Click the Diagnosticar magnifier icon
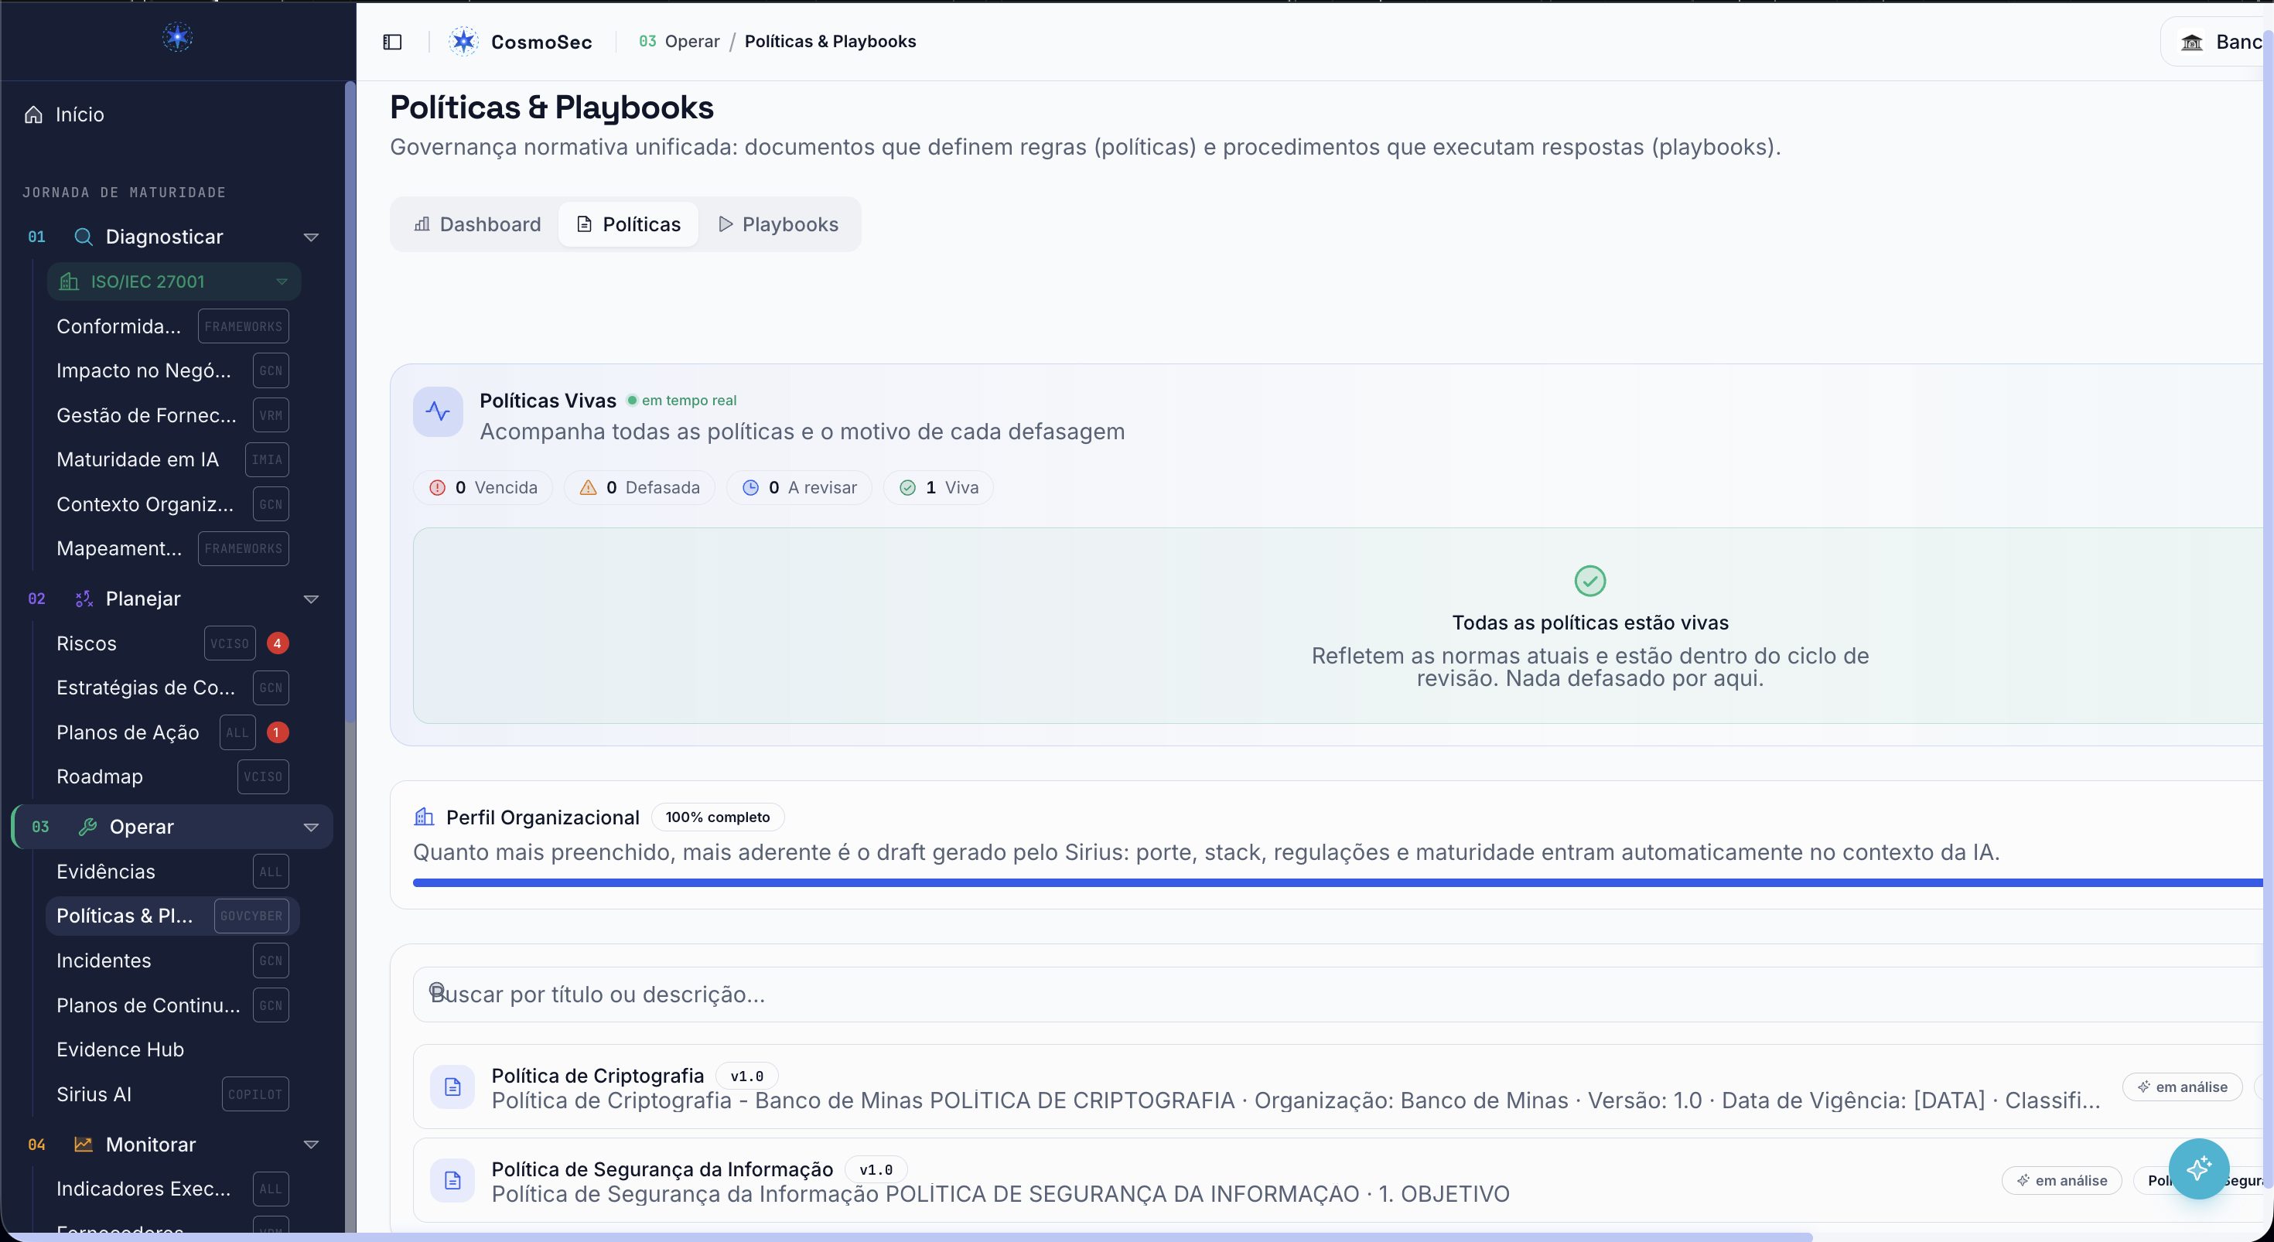This screenshot has width=2274, height=1242. (83, 237)
